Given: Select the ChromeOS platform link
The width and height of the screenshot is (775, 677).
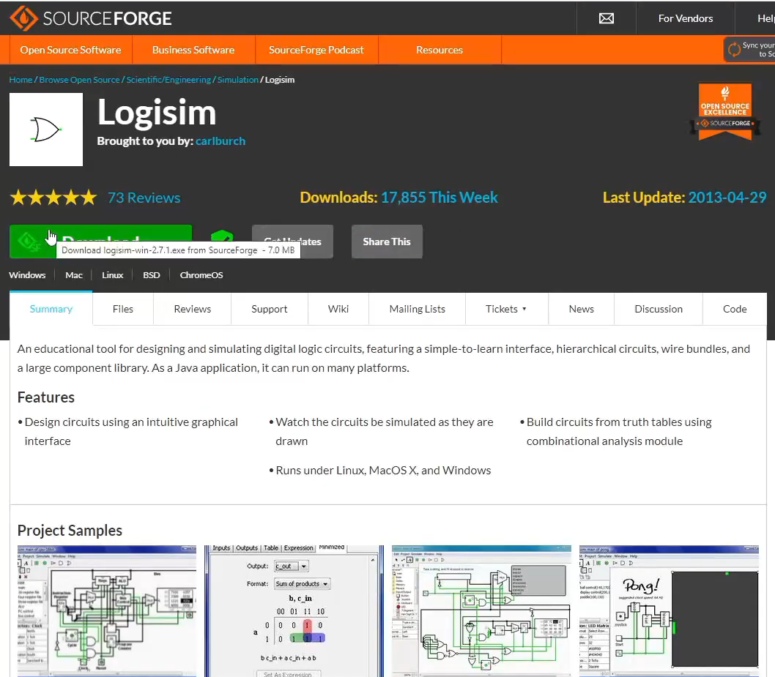Looking at the screenshot, I should click(x=201, y=275).
